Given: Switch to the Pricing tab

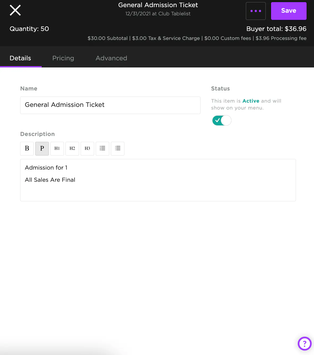Looking at the screenshot, I should (63, 58).
